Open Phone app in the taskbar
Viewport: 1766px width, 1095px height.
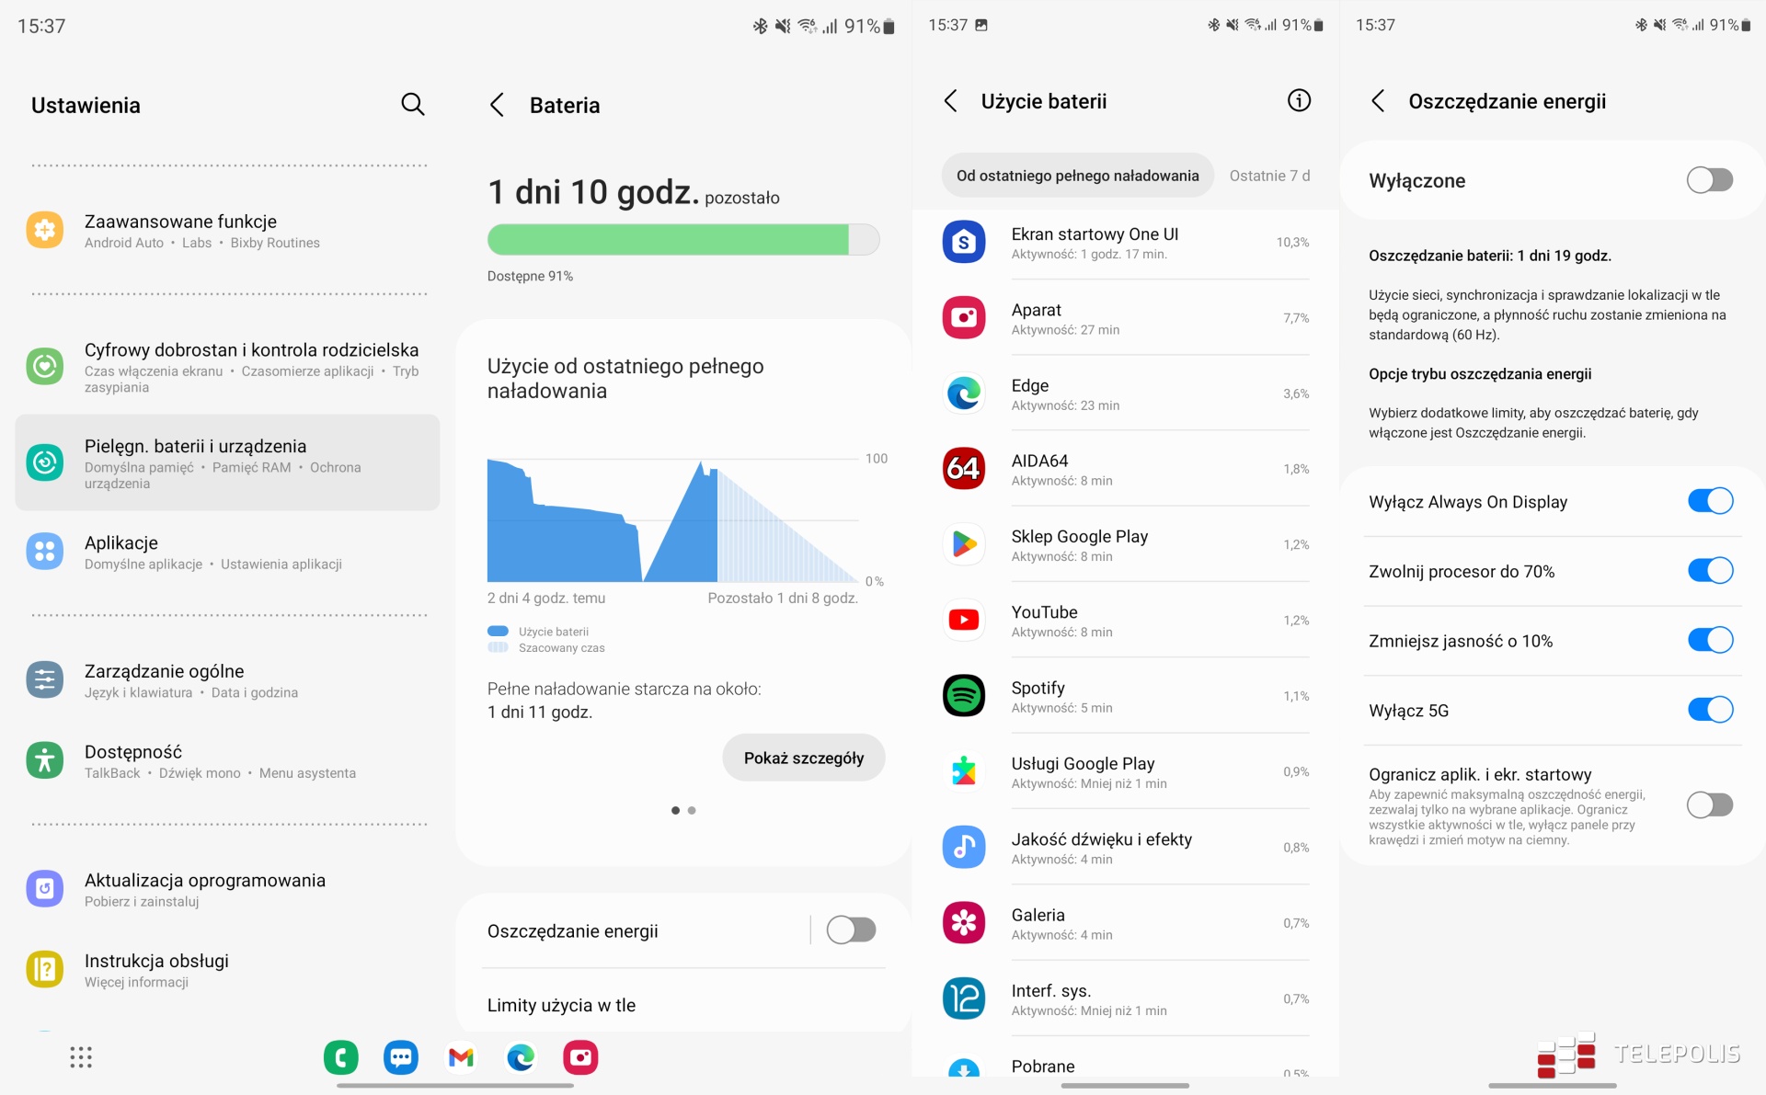tap(340, 1057)
